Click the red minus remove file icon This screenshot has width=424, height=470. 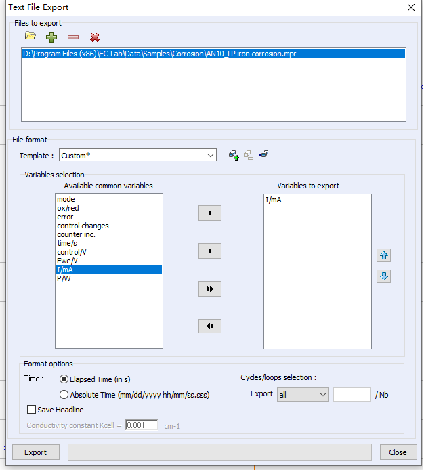(x=73, y=37)
